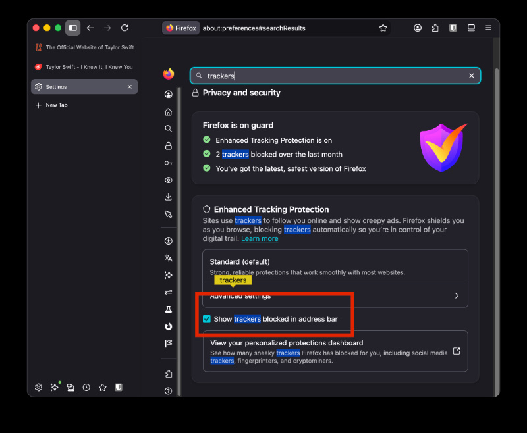Customize sidebar via bottom gear icon

[39, 388]
